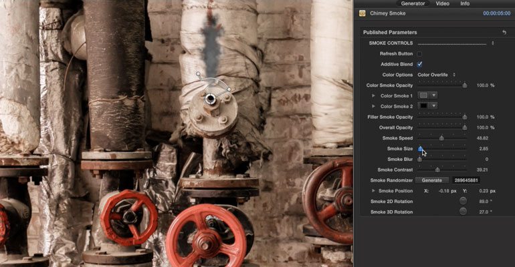Open the SMOKE CONTROLS preset popup
This screenshot has height=267, width=515.
492,43
